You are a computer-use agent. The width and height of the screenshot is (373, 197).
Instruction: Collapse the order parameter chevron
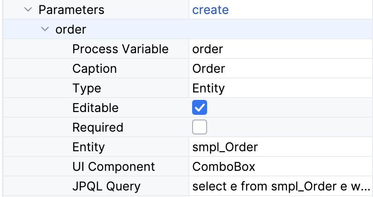coord(45,29)
